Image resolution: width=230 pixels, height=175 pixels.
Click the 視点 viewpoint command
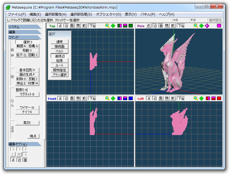tap(33, 136)
